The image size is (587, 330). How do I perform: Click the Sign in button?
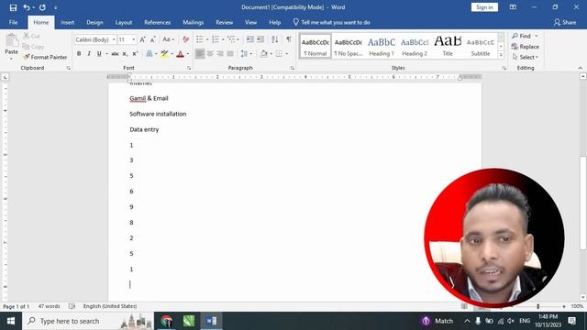[x=484, y=7]
